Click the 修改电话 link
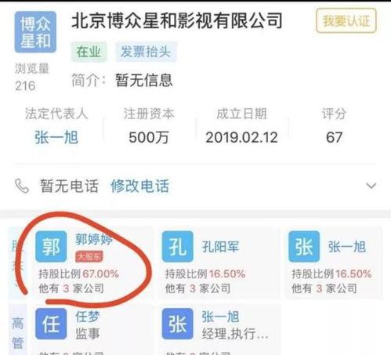This screenshot has width=391, height=355. 140,186
